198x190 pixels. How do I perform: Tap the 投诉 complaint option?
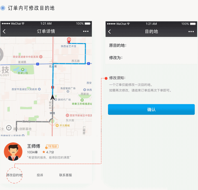(x=40, y=175)
